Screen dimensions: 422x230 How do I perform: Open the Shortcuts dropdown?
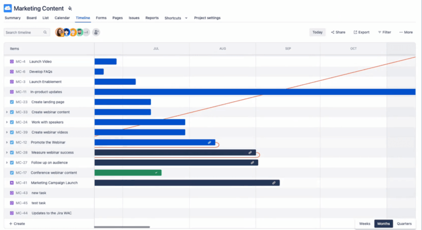pyautogui.click(x=176, y=18)
